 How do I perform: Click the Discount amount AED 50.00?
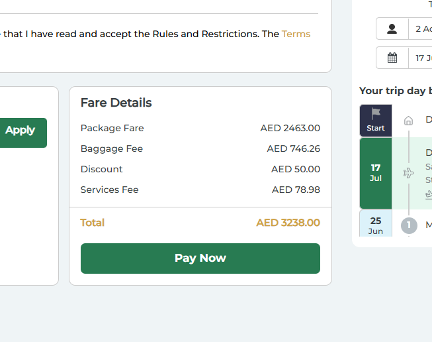295,169
